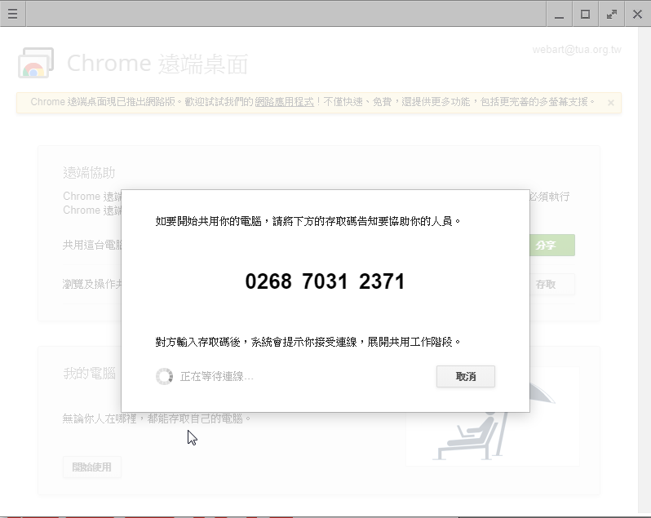Minimize the Chrome remote desktop window
Image resolution: width=651 pixels, height=518 pixels.
[x=560, y=14]
